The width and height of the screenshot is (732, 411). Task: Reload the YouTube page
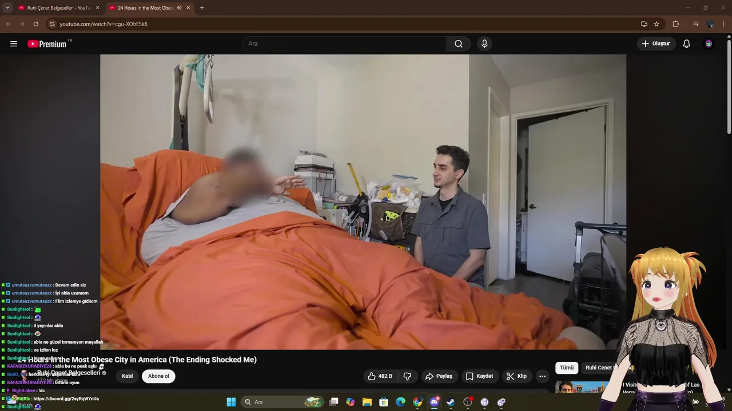35,24
